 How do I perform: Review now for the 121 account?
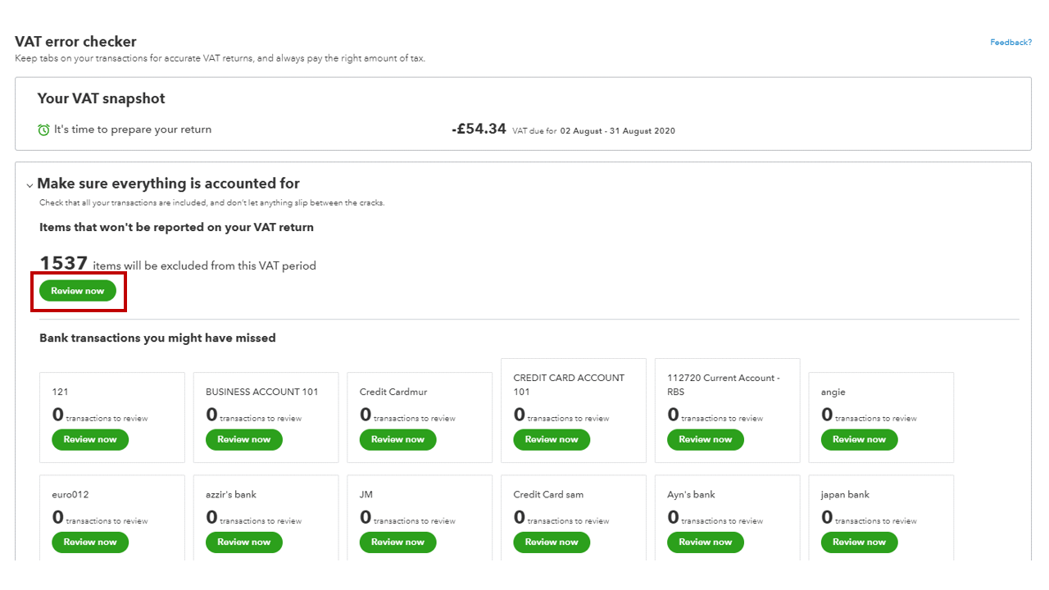90,439
